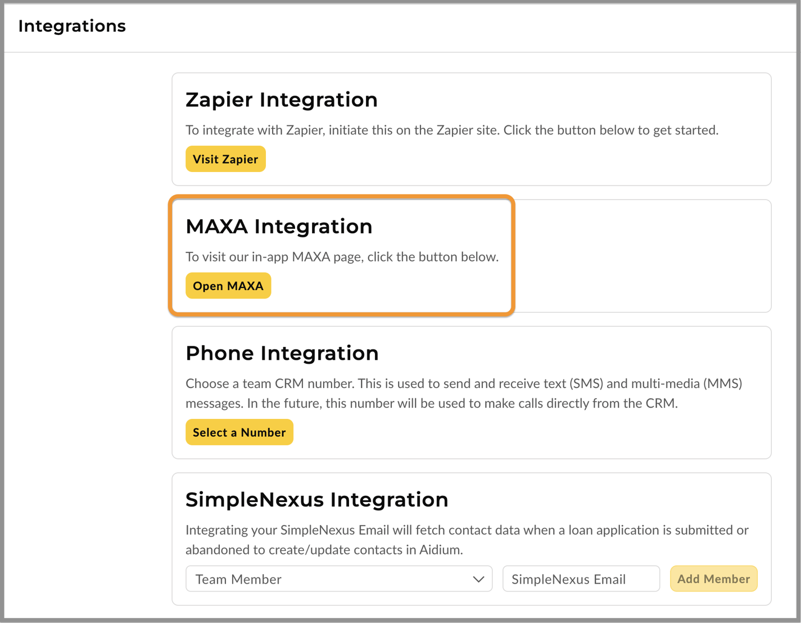Click the MAXA Integration heading
Screen dimensions: 801x623
pyautogui.click(x=279, y=227)
